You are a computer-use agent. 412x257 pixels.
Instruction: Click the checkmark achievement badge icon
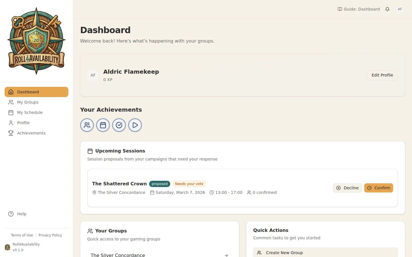[x=119, y=125]
